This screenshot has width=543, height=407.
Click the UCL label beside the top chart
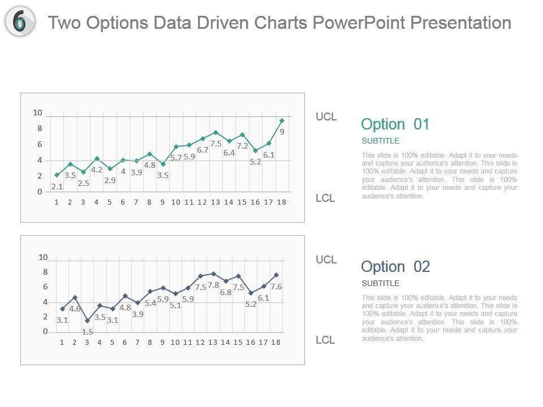pos(326,117)
